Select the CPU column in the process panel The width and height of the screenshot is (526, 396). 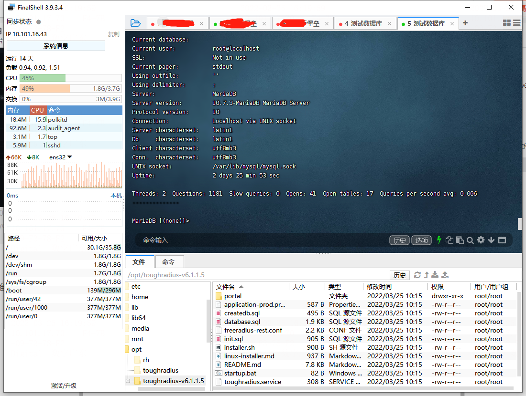(x=37, y=110)
